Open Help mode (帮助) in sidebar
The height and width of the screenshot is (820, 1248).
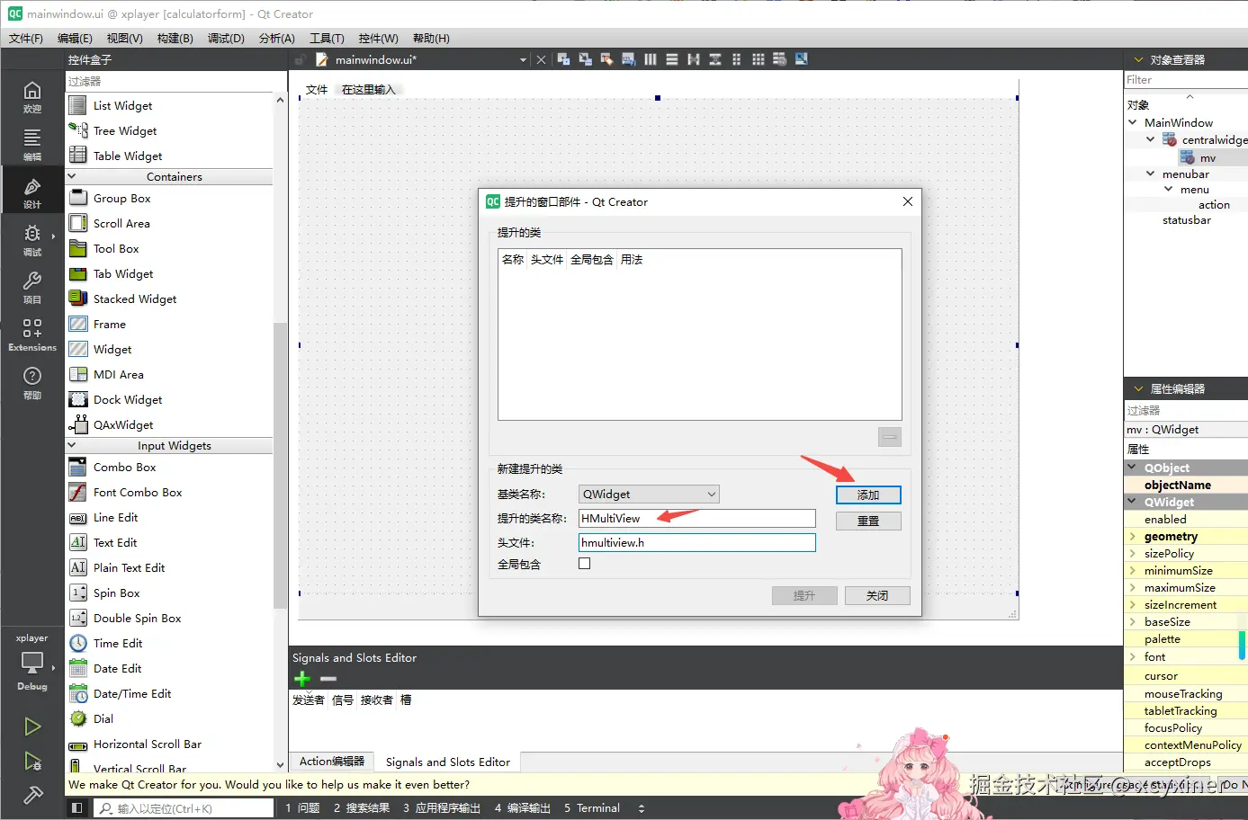coord(31,382)
